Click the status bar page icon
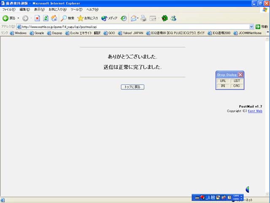270x203 pixels. [2, 200]
